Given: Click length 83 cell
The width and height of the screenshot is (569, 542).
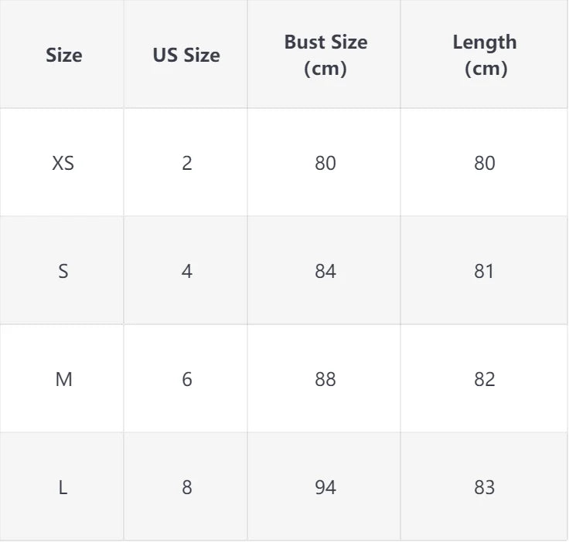Looking at the screenshot, I should click(485, 487).
